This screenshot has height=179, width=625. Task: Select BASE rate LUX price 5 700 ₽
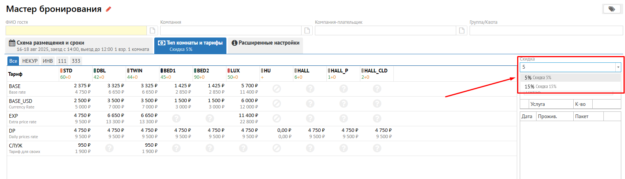click(249, 86)
